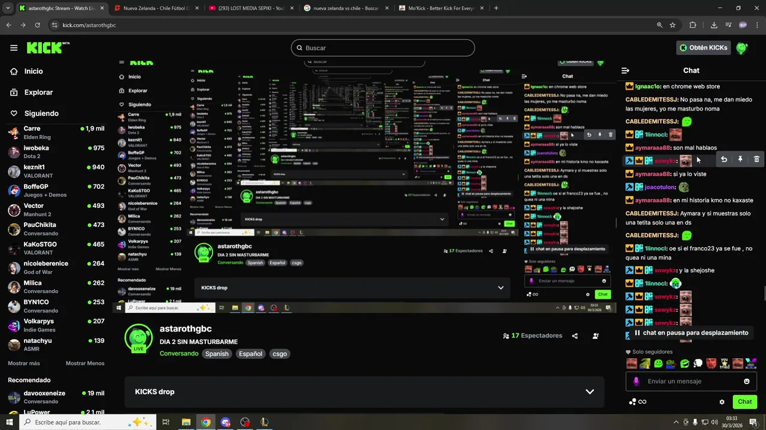Open the Chrome profile avatar in the toolbar

coord(743,25)
